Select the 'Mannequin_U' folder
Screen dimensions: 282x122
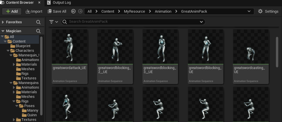[29, 55]
